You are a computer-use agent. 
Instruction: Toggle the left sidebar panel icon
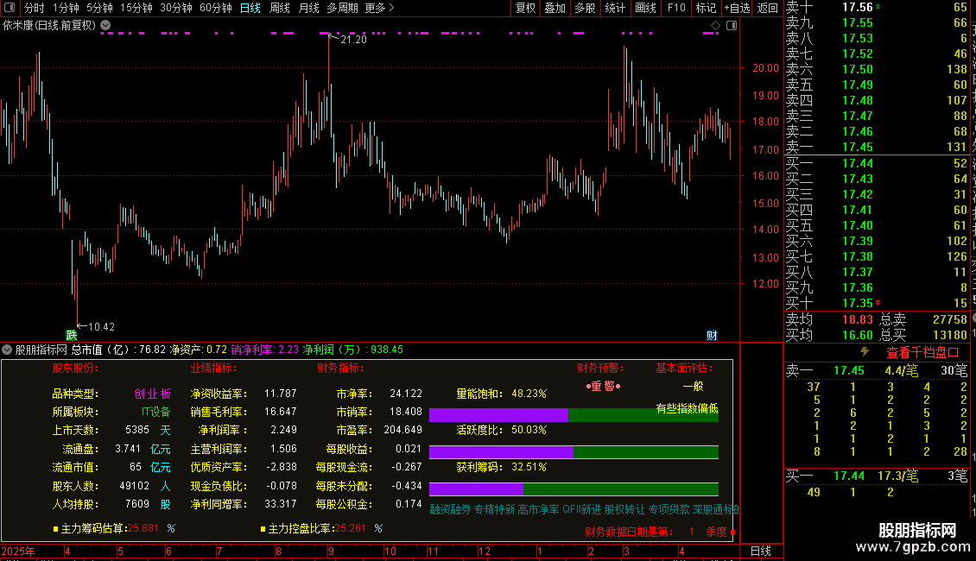(x=10, y=8)
